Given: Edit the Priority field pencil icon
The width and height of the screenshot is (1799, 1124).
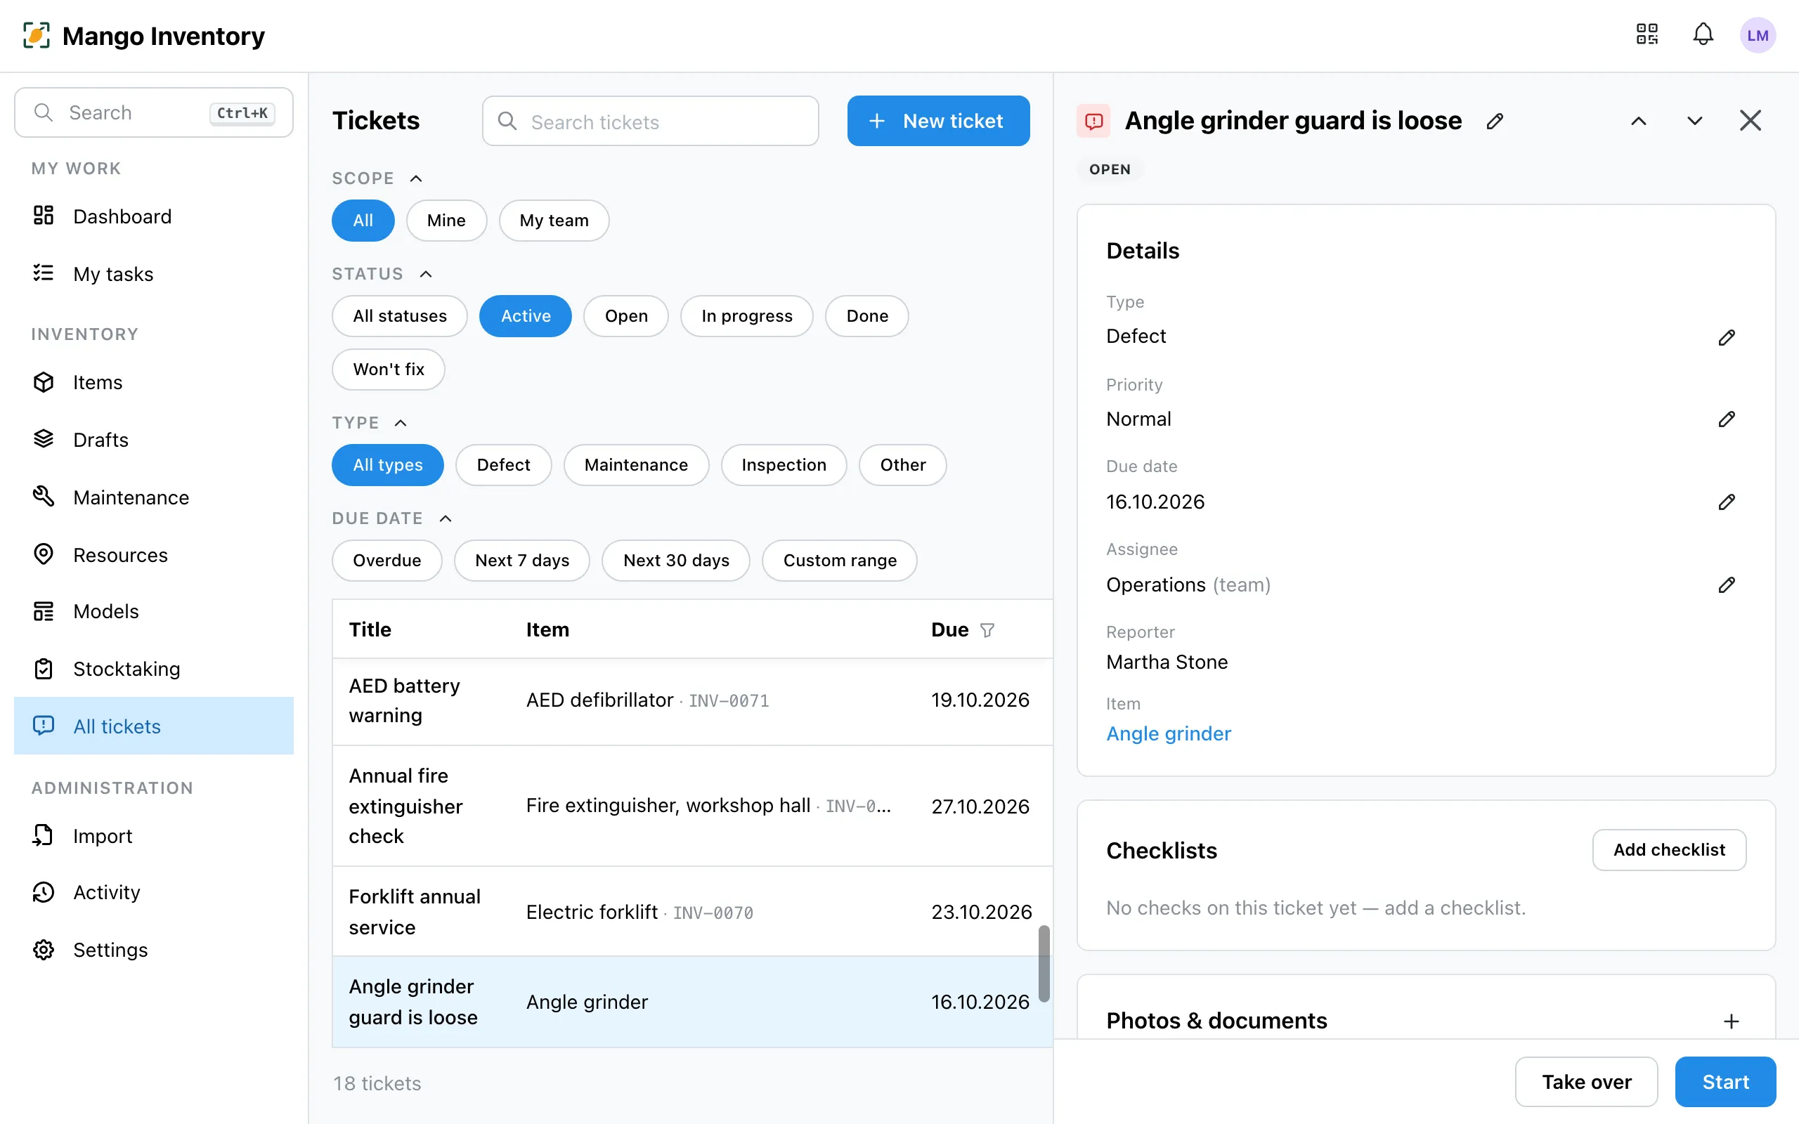Looking at the screenshot, I should click(x=1727, y=419).
